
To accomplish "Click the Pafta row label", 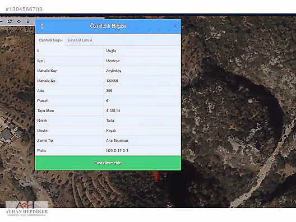I will tap(41, 151).
